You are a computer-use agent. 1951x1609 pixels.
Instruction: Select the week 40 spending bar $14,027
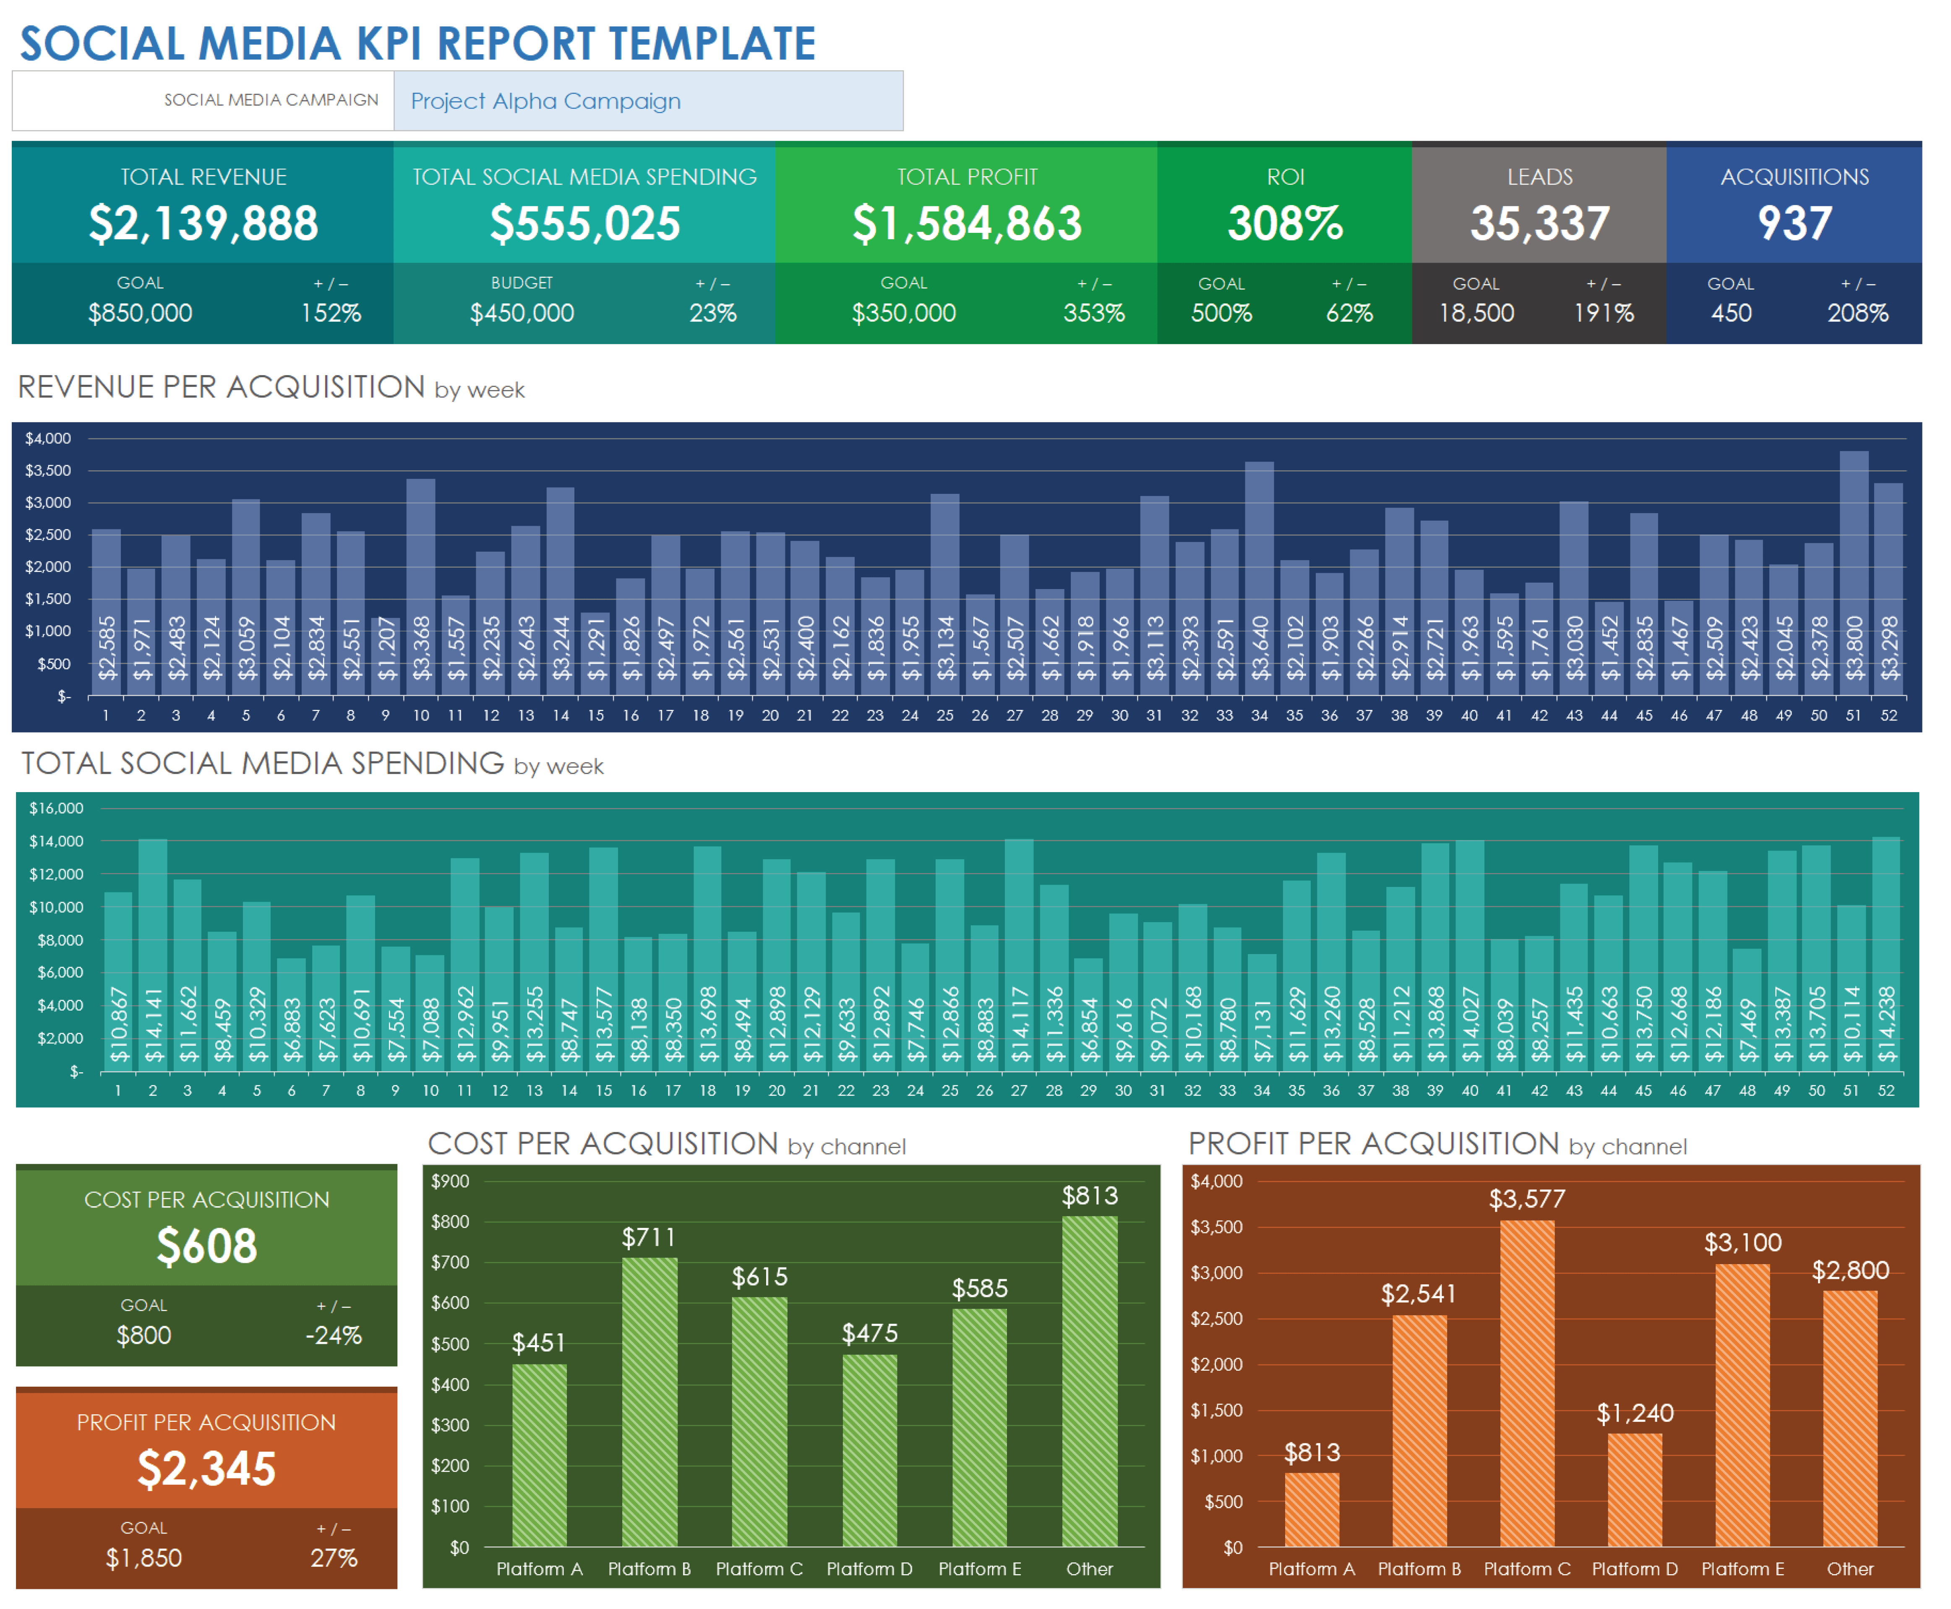[1470, 957]
